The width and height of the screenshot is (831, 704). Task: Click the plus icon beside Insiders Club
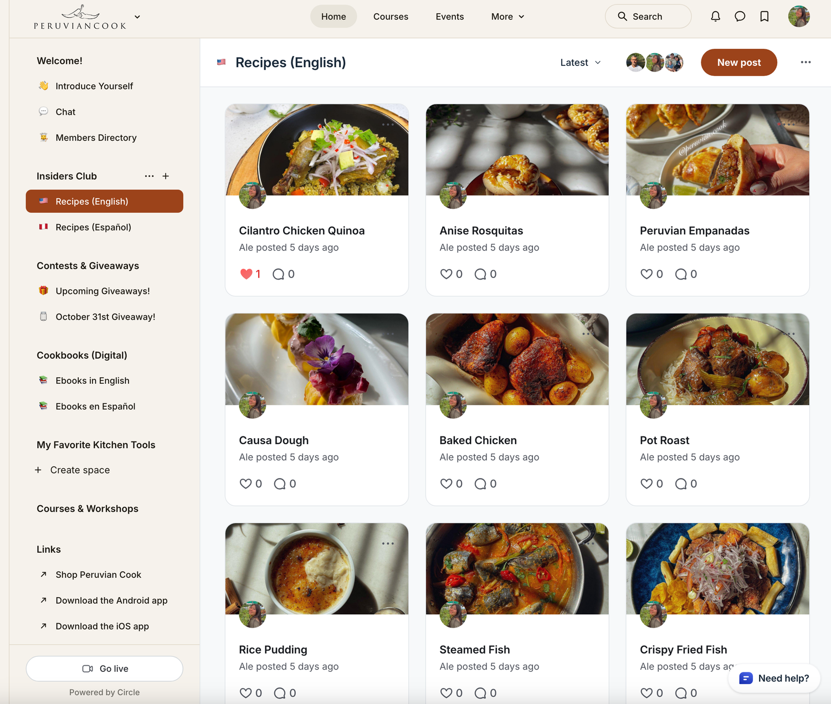[x=166, y=176]
